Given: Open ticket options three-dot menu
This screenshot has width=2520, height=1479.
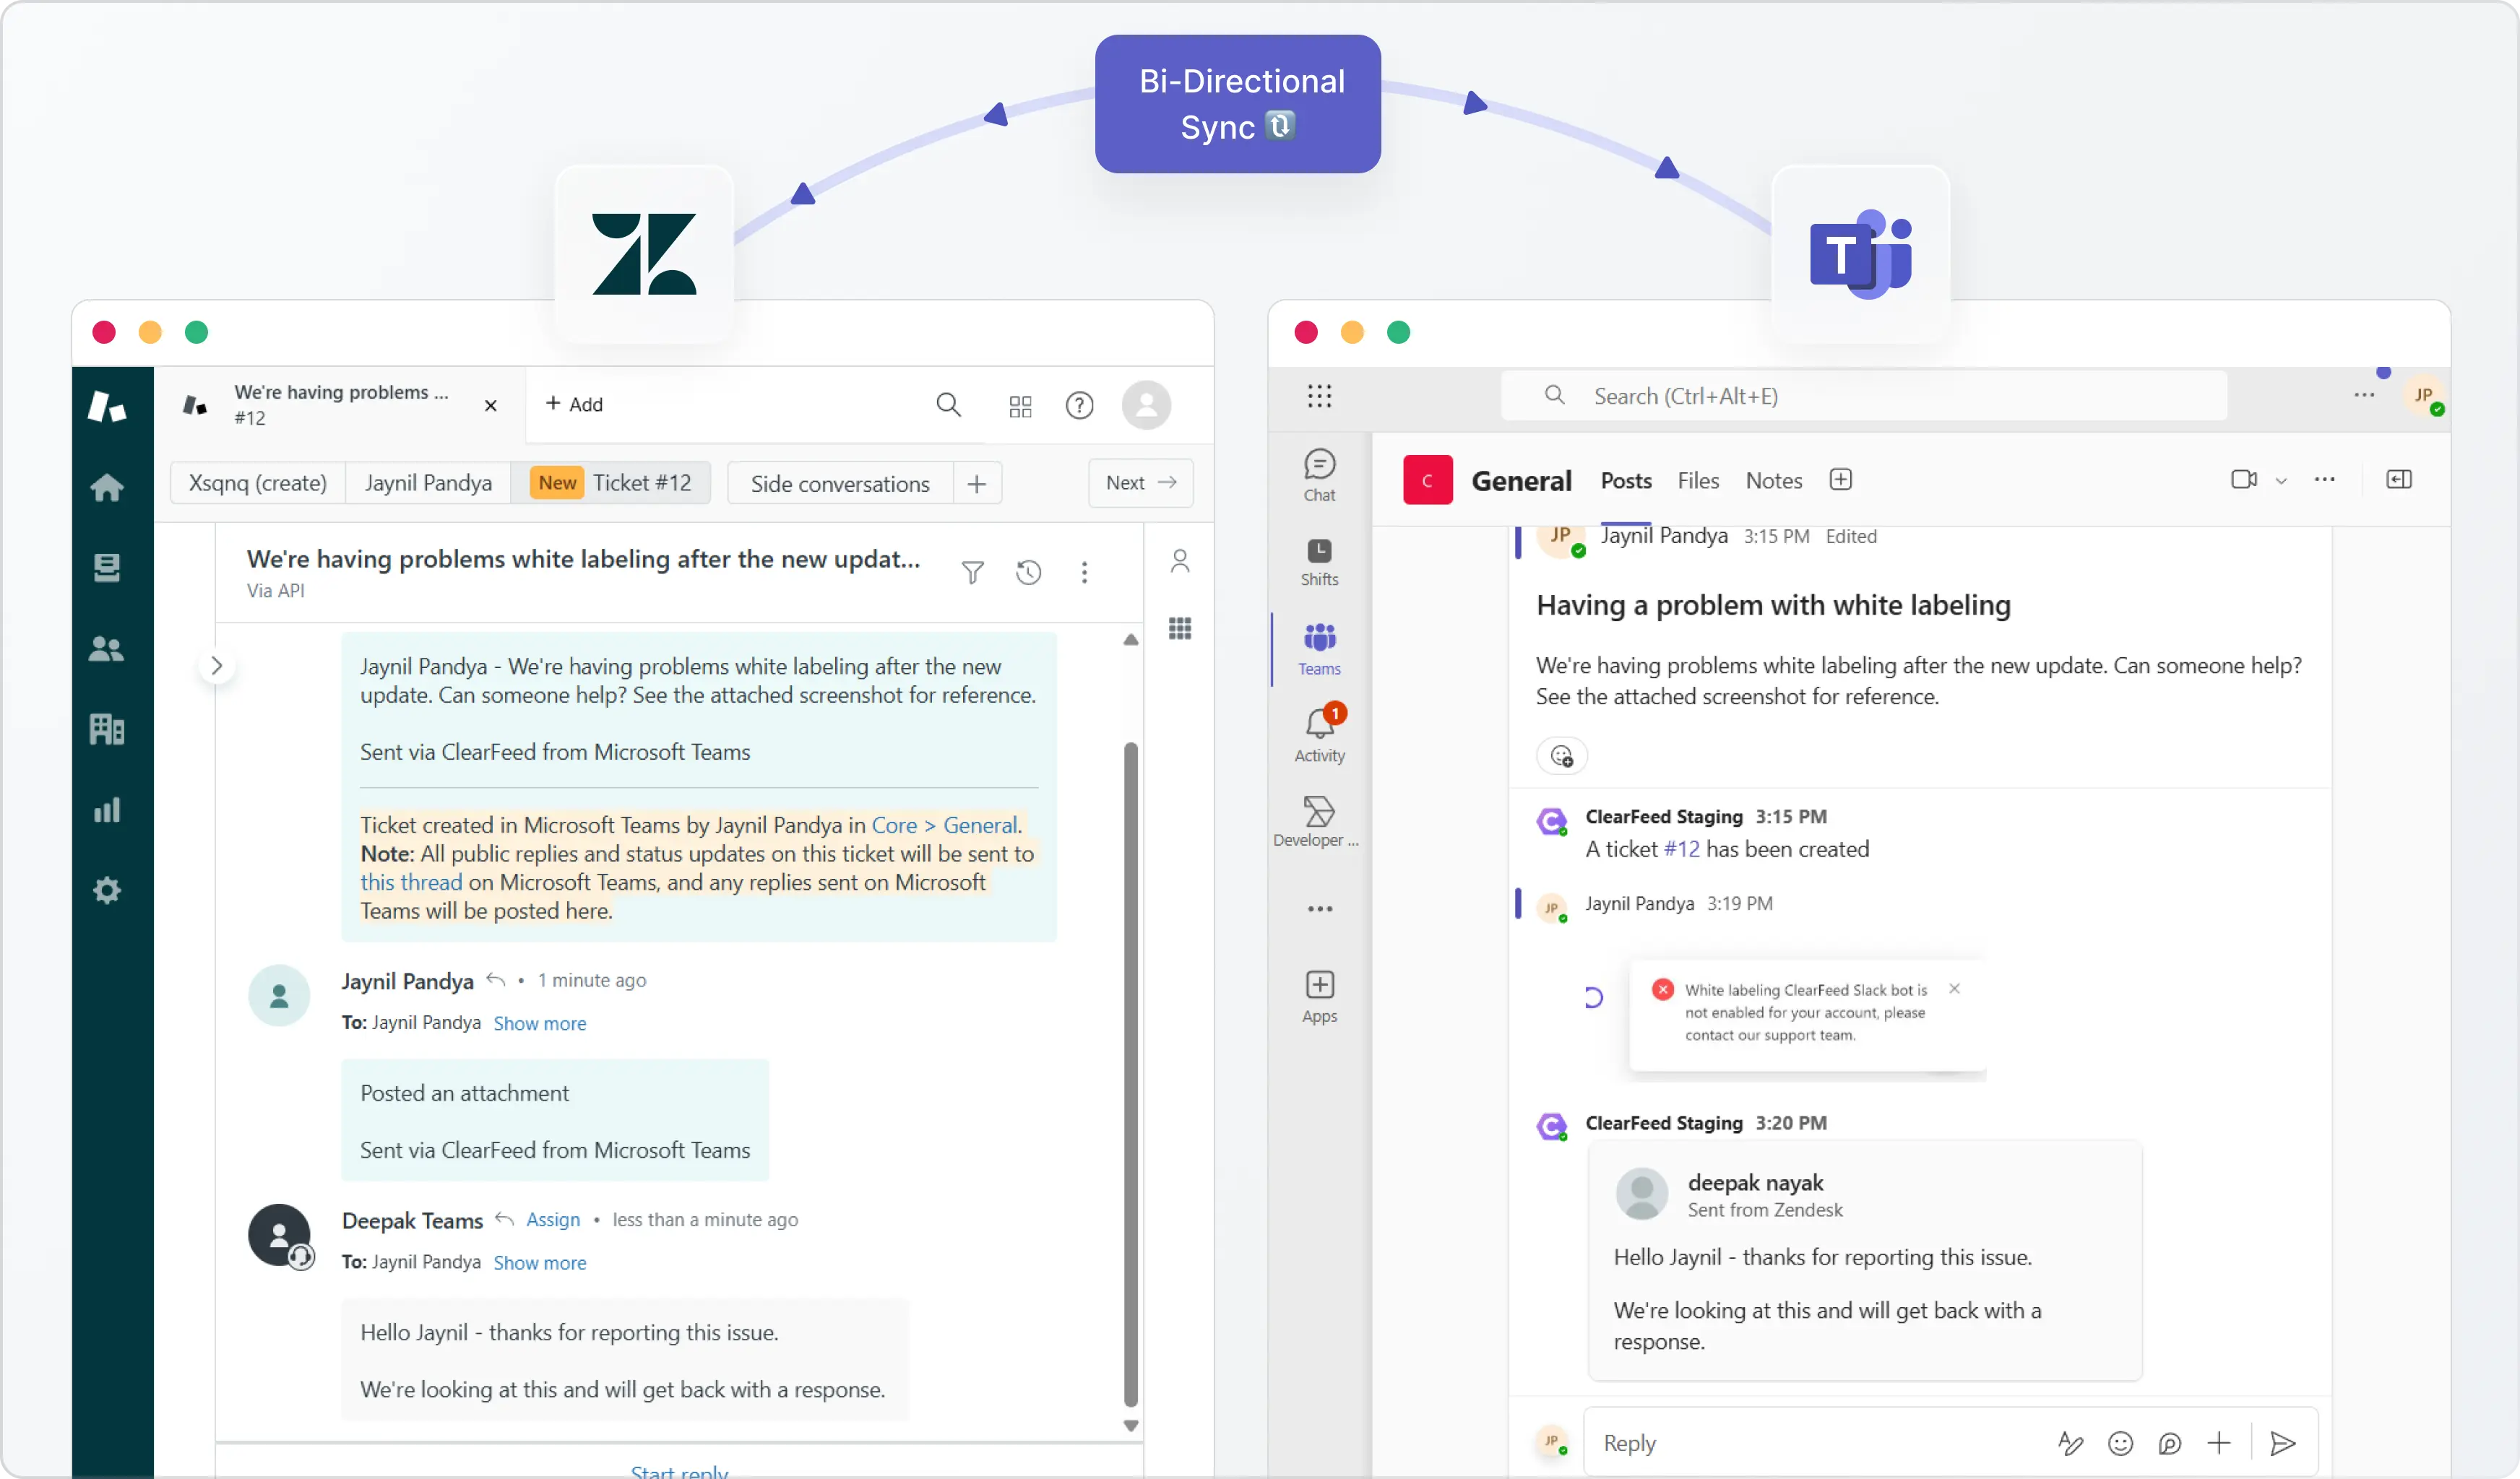Looking at the screenshot, I should tap(1084, 573).
